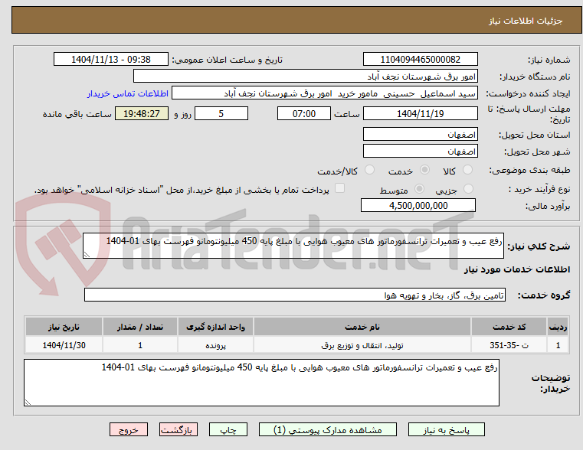The height and width of the screenshot is (450, 583).
Task: Toggle اسناد خزانه اسلامی payment checkbox
Action: (x=339, y=188)
